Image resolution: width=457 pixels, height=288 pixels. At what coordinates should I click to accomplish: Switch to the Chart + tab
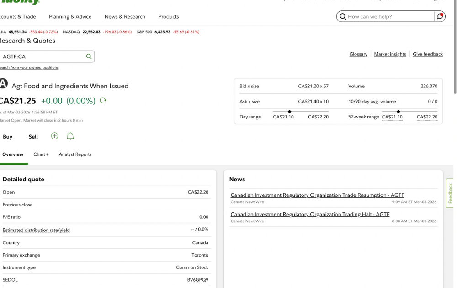[41, 154]
